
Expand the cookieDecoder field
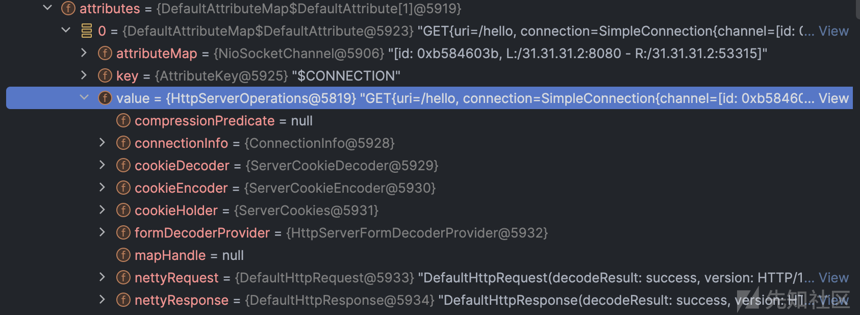(102, 165)
